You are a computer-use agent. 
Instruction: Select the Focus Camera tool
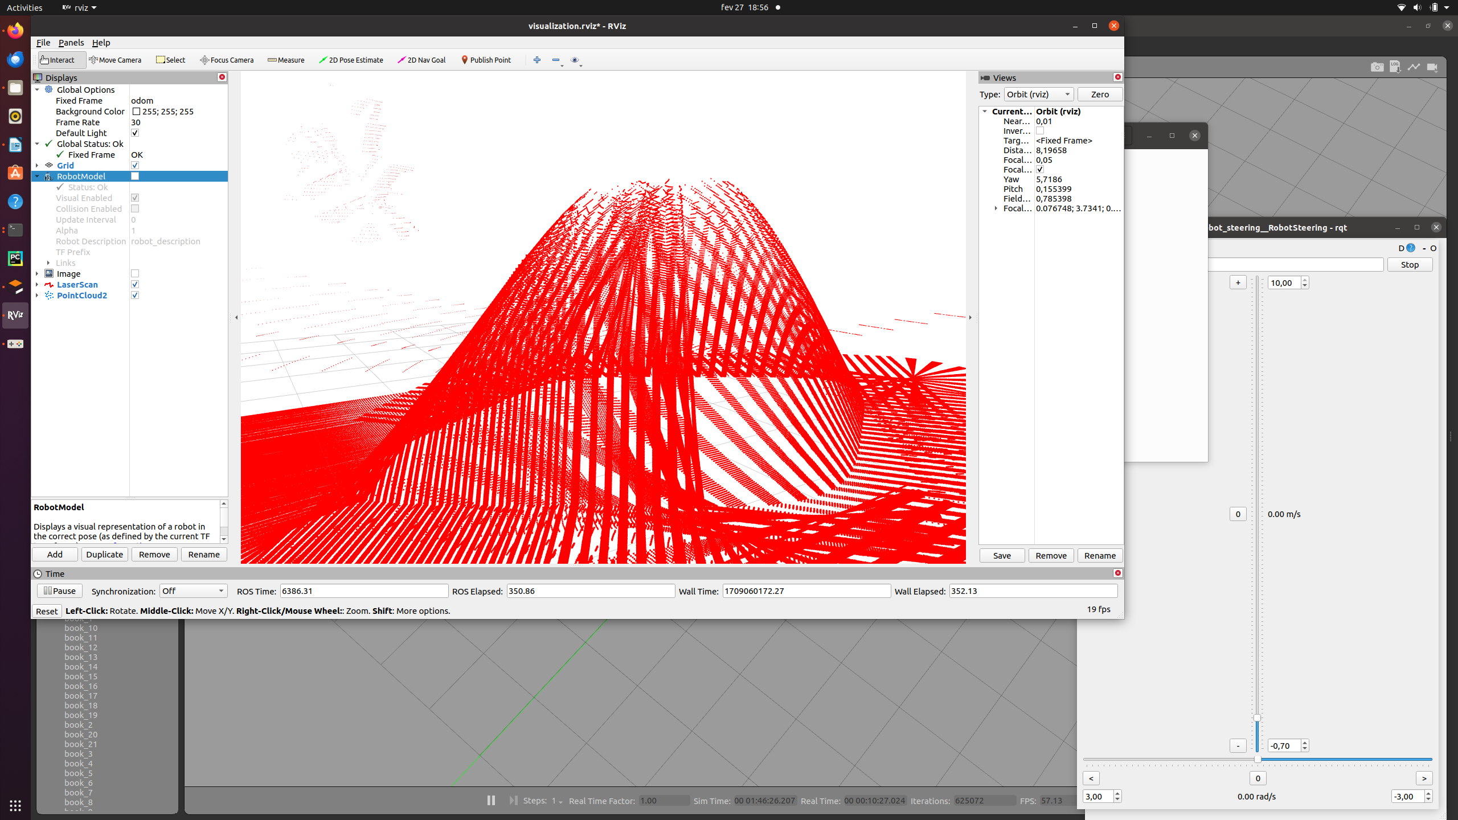[x=227, y=60]
